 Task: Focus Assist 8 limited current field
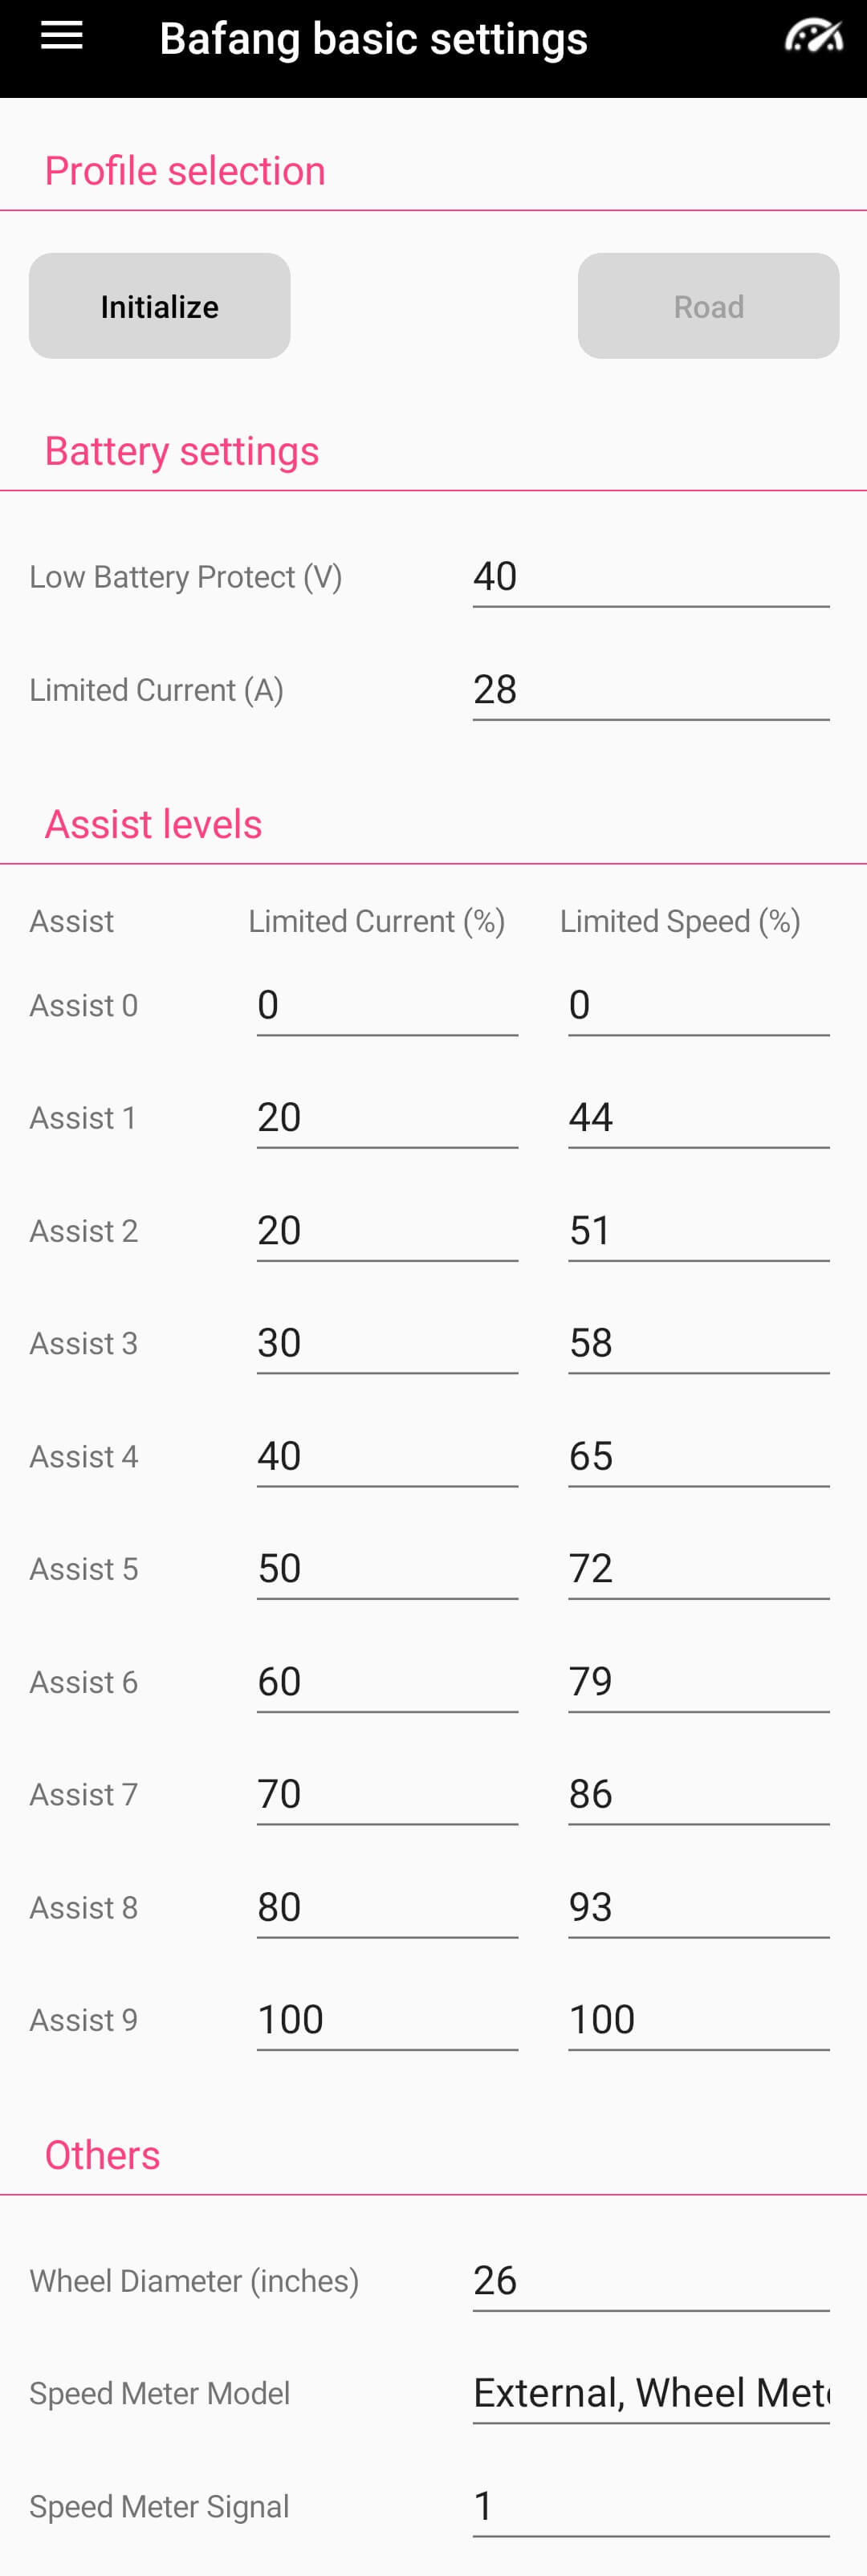[387, 1907]
